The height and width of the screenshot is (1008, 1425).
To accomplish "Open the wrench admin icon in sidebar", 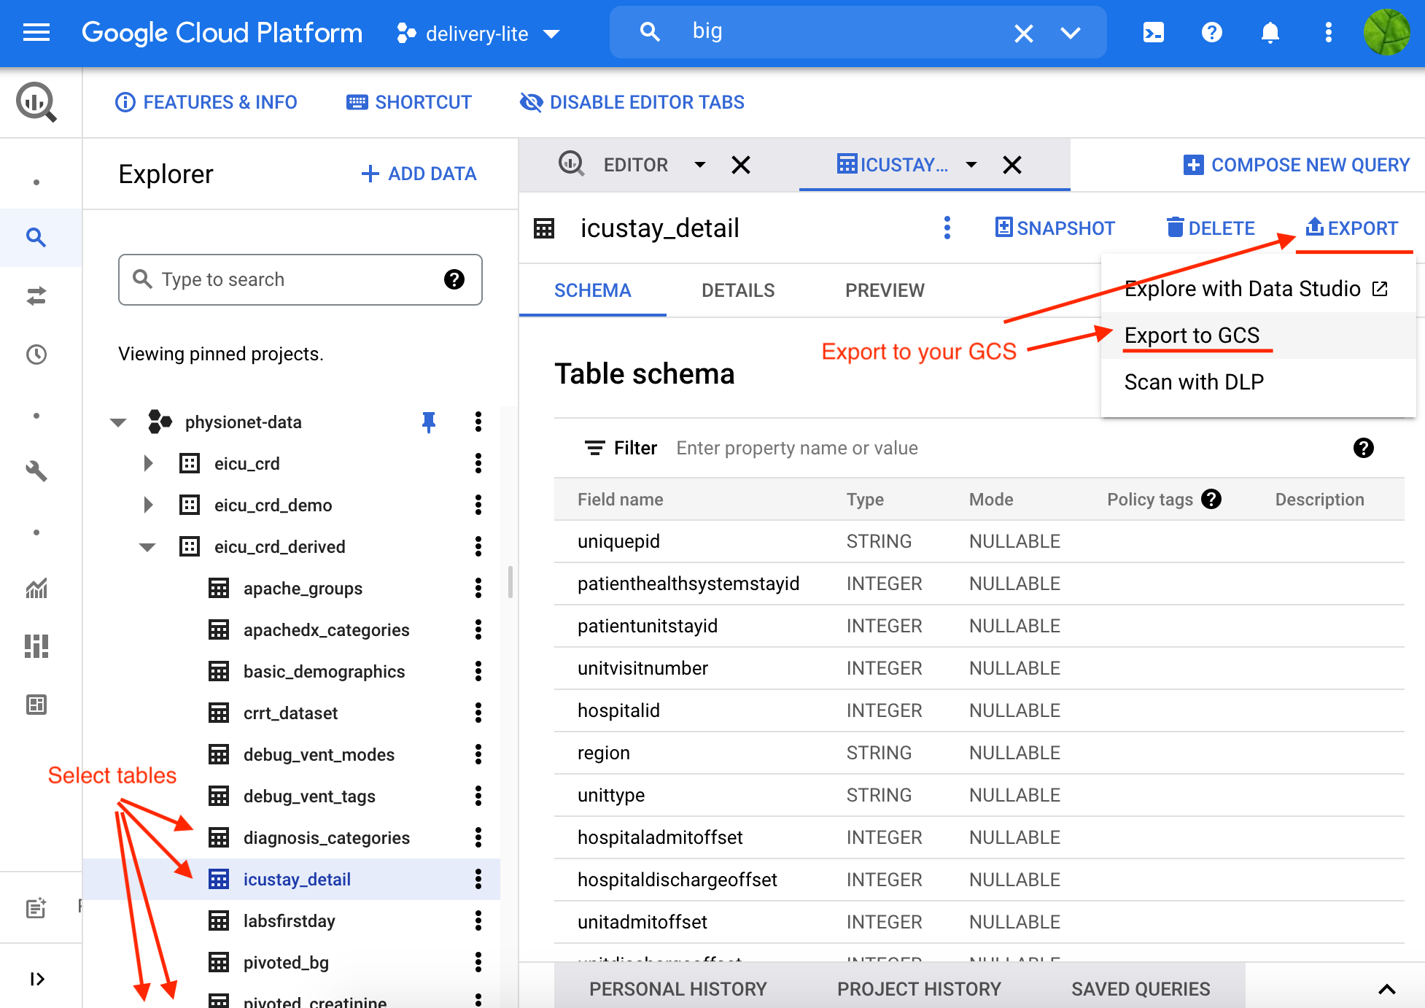I will point(36,471).
